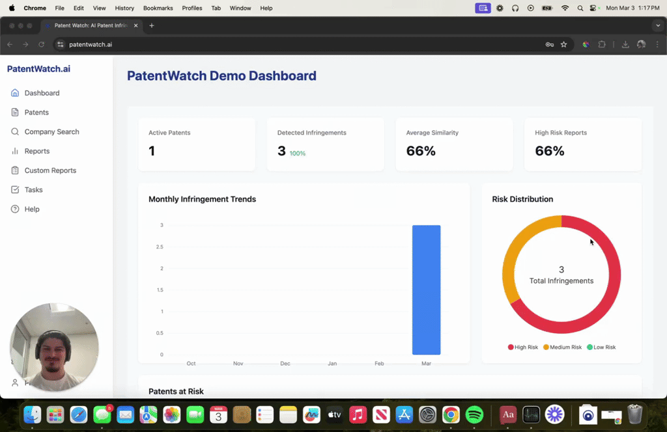Open the History menu
The height and width of the screenshot is (432, 667).
point(124,8)
